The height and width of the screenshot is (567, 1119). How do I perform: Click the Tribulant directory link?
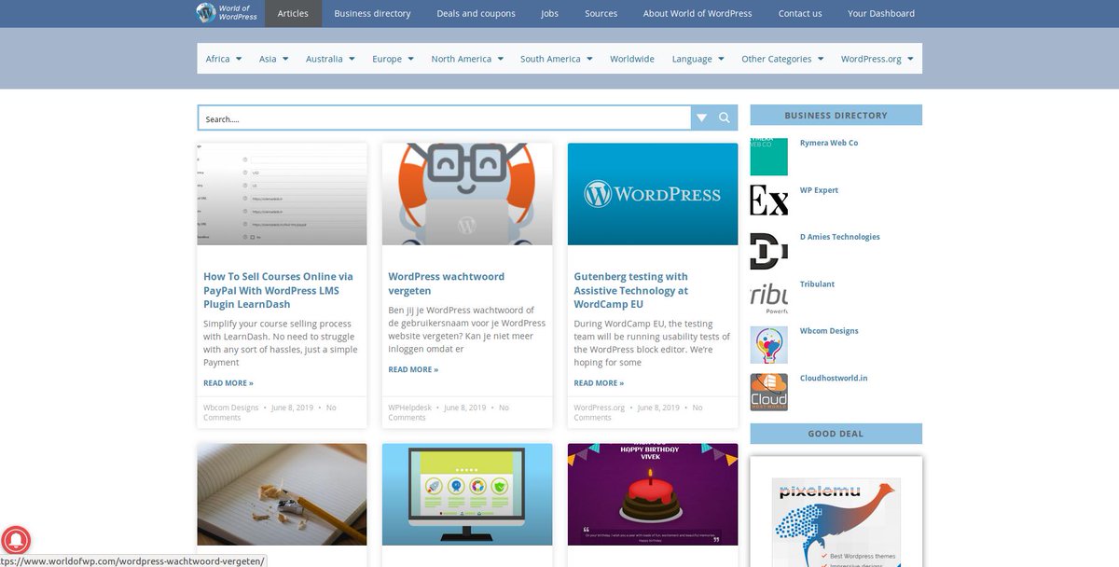(817, 283)
